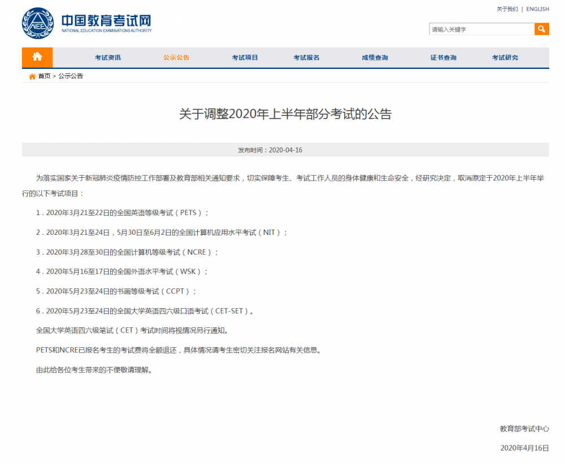Click the announcement headline 关于调整2020年上半年部分考试的公告

pyautogui.click(x=285, y=114)
